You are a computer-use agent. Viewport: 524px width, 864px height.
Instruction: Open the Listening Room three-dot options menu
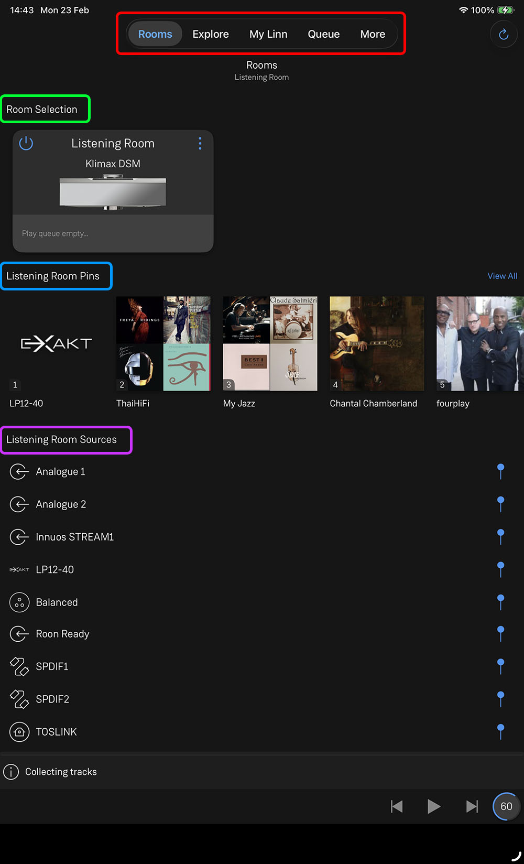(x=200, y=144)
